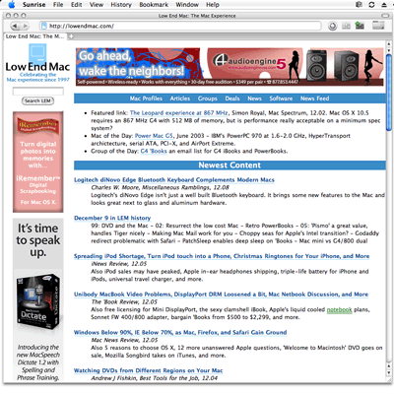
Task: Click 'iNews Review, 12.05' byline
Action: pyautogui.click(x=119, y=264)
